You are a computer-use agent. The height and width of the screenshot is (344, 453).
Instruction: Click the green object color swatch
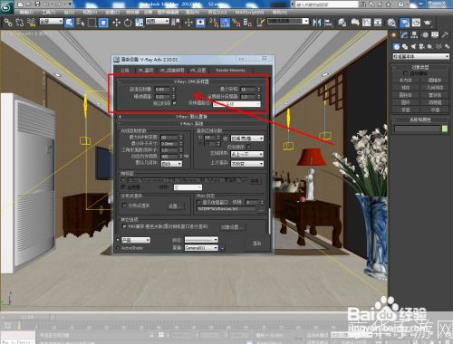[445, 129]
